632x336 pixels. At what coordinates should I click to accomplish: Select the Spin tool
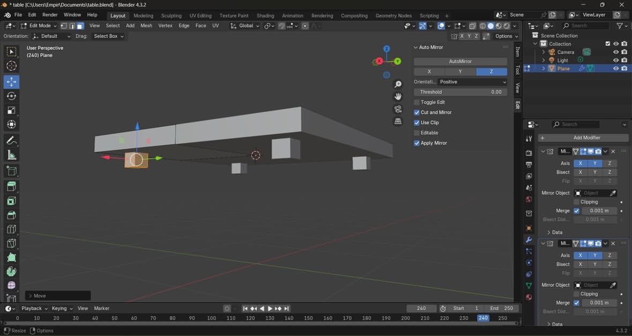tap(11, 271)
